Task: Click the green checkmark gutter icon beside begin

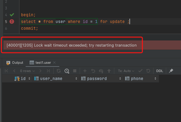Action: tap(12, 15)
